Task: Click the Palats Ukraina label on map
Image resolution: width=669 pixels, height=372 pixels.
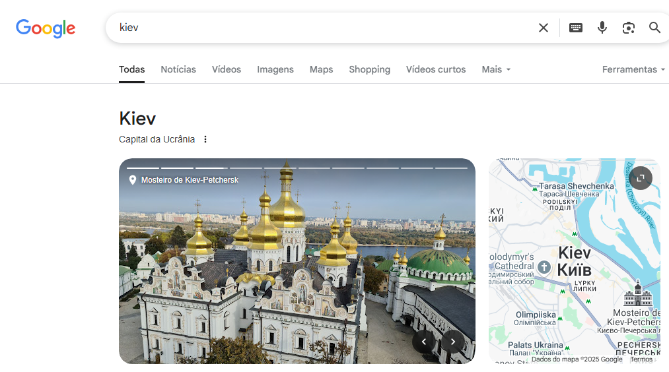Action: point(536,345)
